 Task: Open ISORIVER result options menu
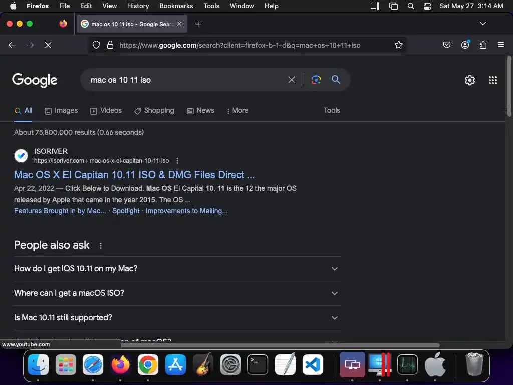coord(177,161)
